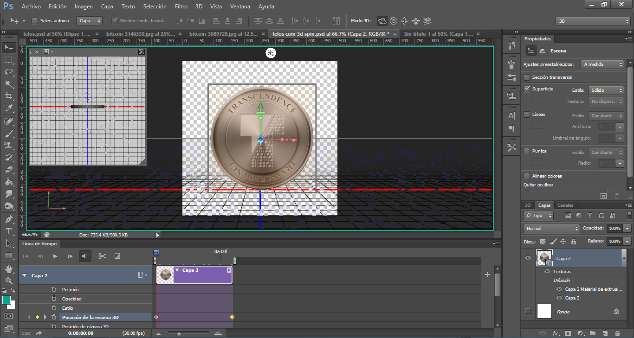The height and width of the screenshot is (338, 634).
Task: Select the Zoom tool
Action: point(9,281)
